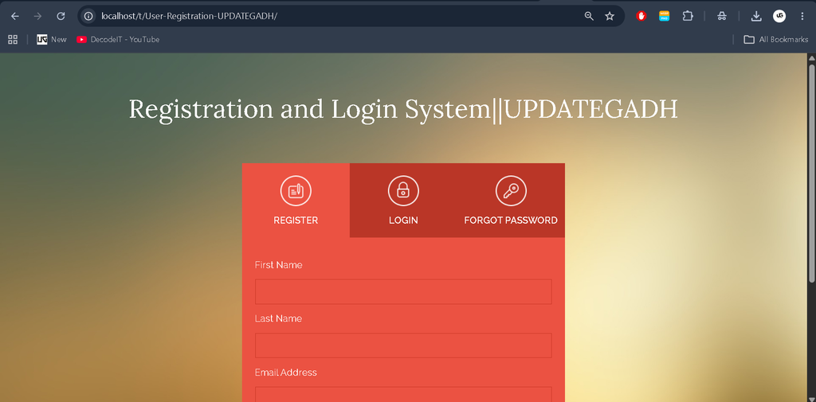Viewport: 816px width, 402px height.
Task: Click the First Name label
Action: coord(278,265)
